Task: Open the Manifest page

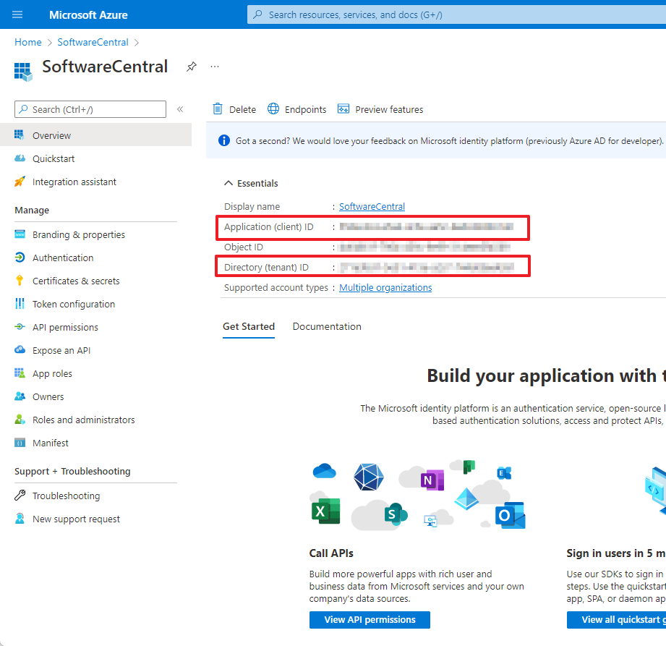Action: pyautogui.click(x=50, y=443)
